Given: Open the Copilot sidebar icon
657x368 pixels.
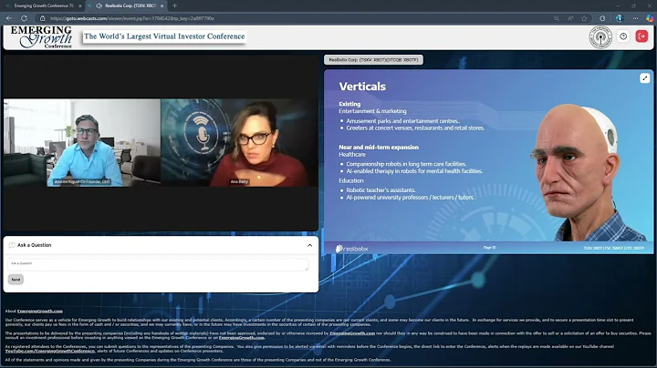Looking at the screenshot, I should tap(650, 18).
